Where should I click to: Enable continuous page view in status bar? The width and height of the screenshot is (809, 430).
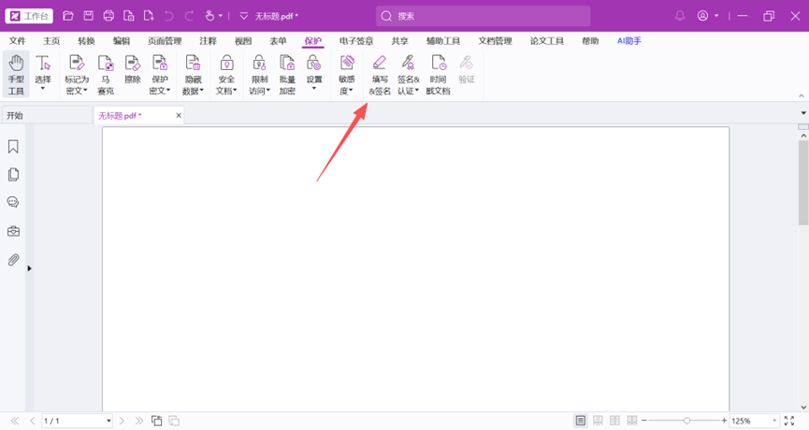pos(598,421)
